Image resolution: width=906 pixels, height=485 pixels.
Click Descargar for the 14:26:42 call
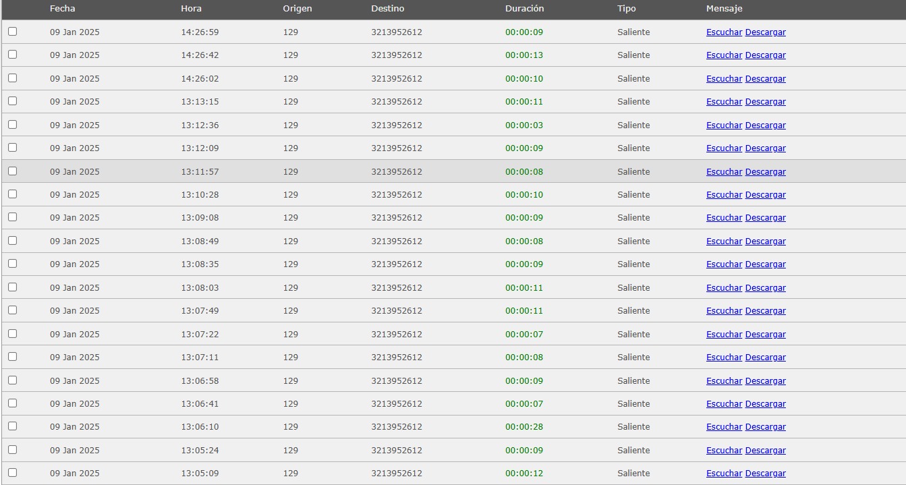[765, 55]
